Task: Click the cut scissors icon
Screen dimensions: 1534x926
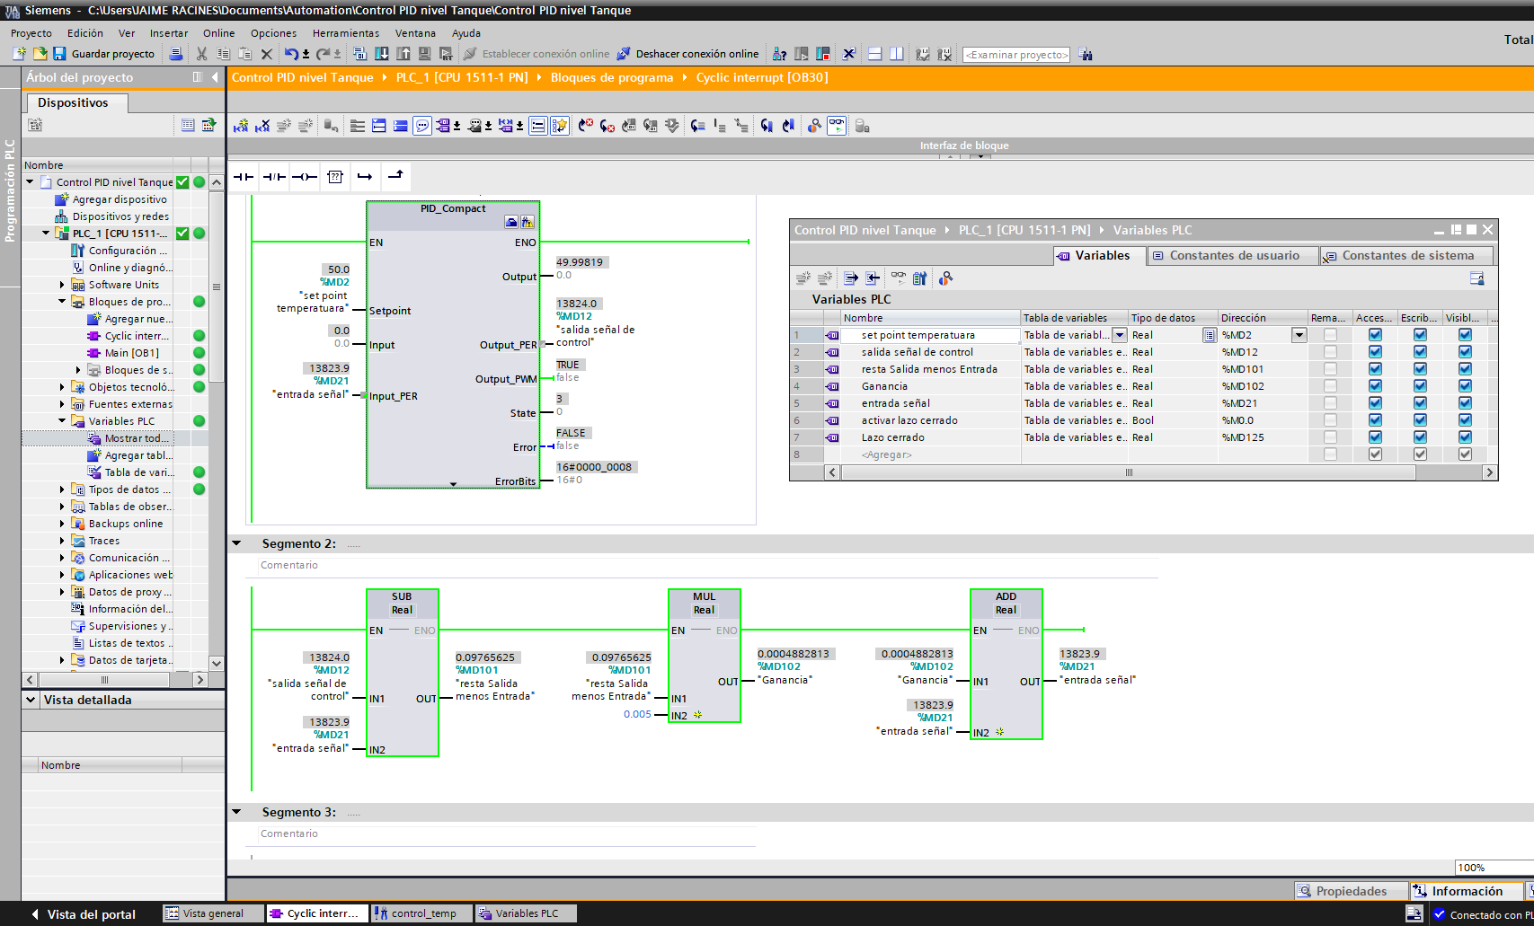Action: pyautogui.click(x=201, y=54)
